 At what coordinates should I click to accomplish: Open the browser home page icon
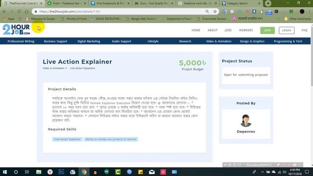pyautogui.click(x=26, y=12)
